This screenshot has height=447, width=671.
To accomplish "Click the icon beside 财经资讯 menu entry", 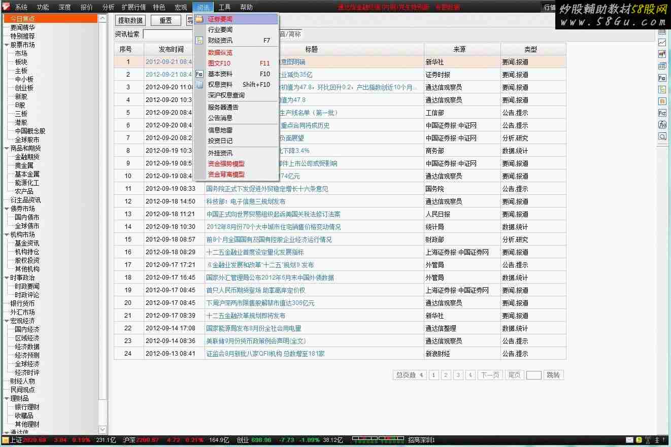I will [199, 41].
